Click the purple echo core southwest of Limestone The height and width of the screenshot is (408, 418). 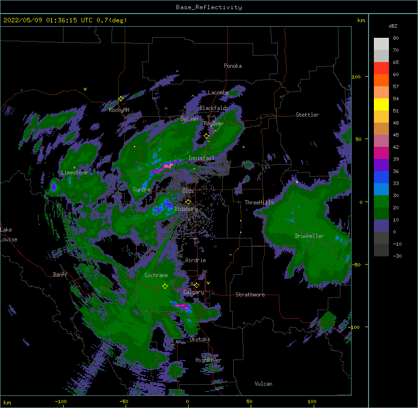point(54,187)
